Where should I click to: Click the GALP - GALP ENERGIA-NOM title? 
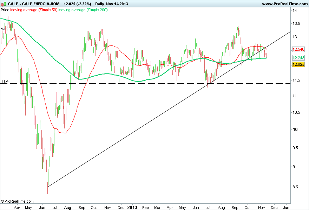tap(34, 4)
